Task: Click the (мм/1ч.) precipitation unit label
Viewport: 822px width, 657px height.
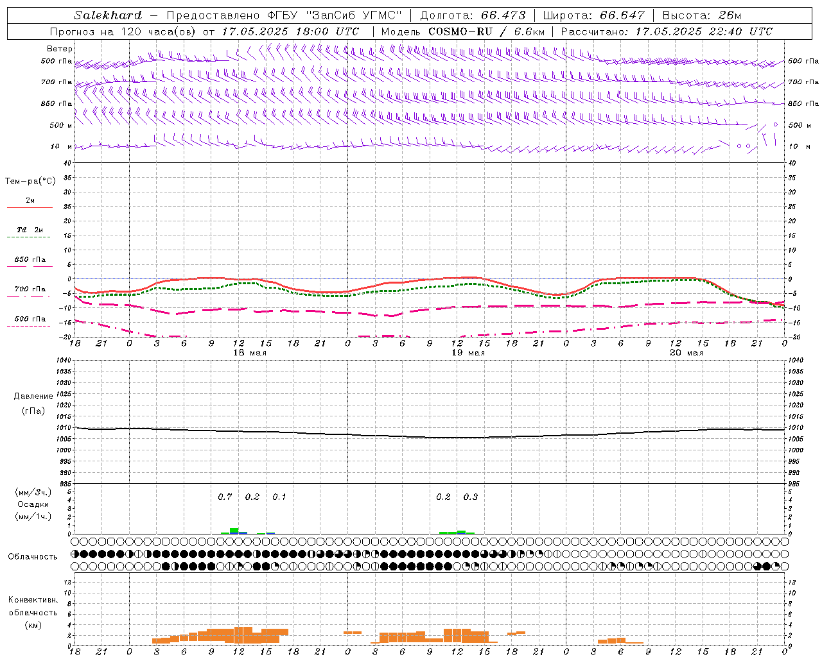Action: coord(33,516)
